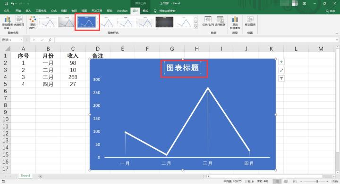Screen dimensions: 340x184
Task: Click the Undo arrow icon
Action: point(12,3)
